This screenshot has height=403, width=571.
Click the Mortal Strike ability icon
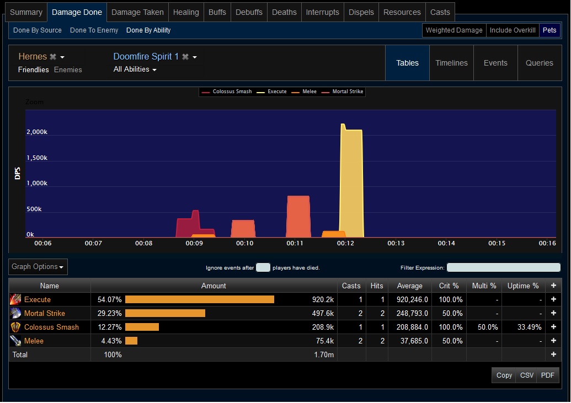(15, 313)
